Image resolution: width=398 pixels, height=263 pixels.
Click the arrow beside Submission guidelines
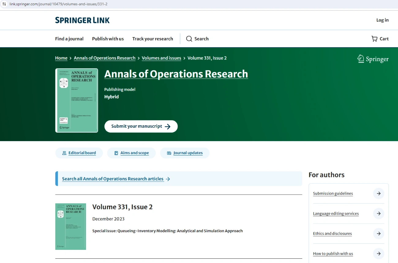tap(379, 193)
